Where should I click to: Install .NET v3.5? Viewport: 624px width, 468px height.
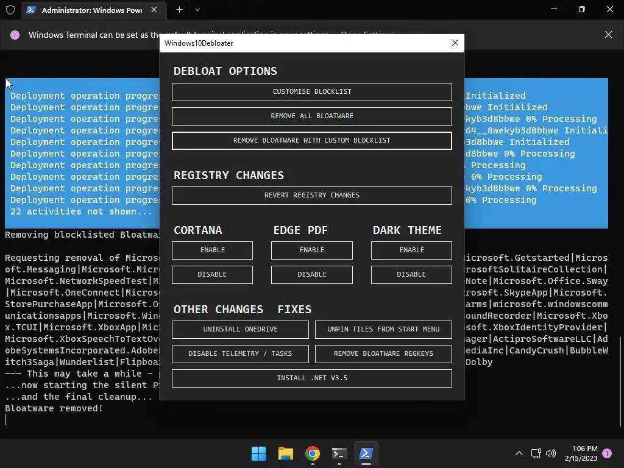point(311,378)
